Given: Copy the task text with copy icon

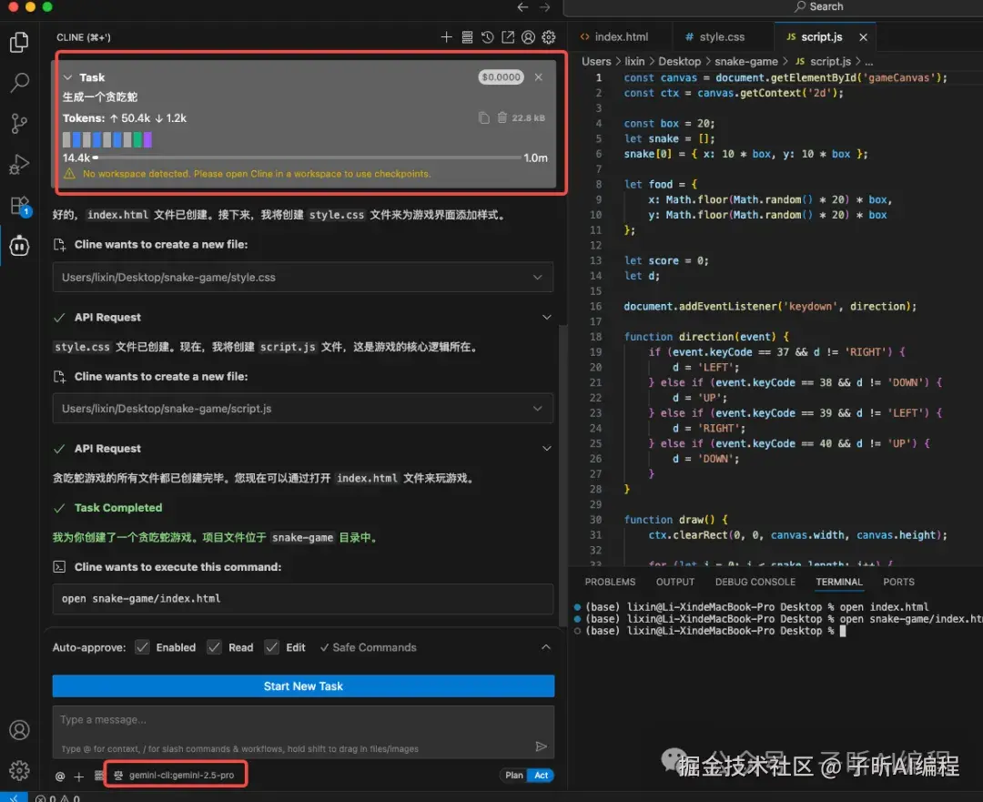Looking at the screenshot, I should pyautogui.click(x=484, y=117).
